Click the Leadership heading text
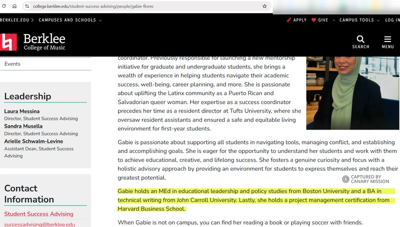The image size is (400, 227). (27, 96)
